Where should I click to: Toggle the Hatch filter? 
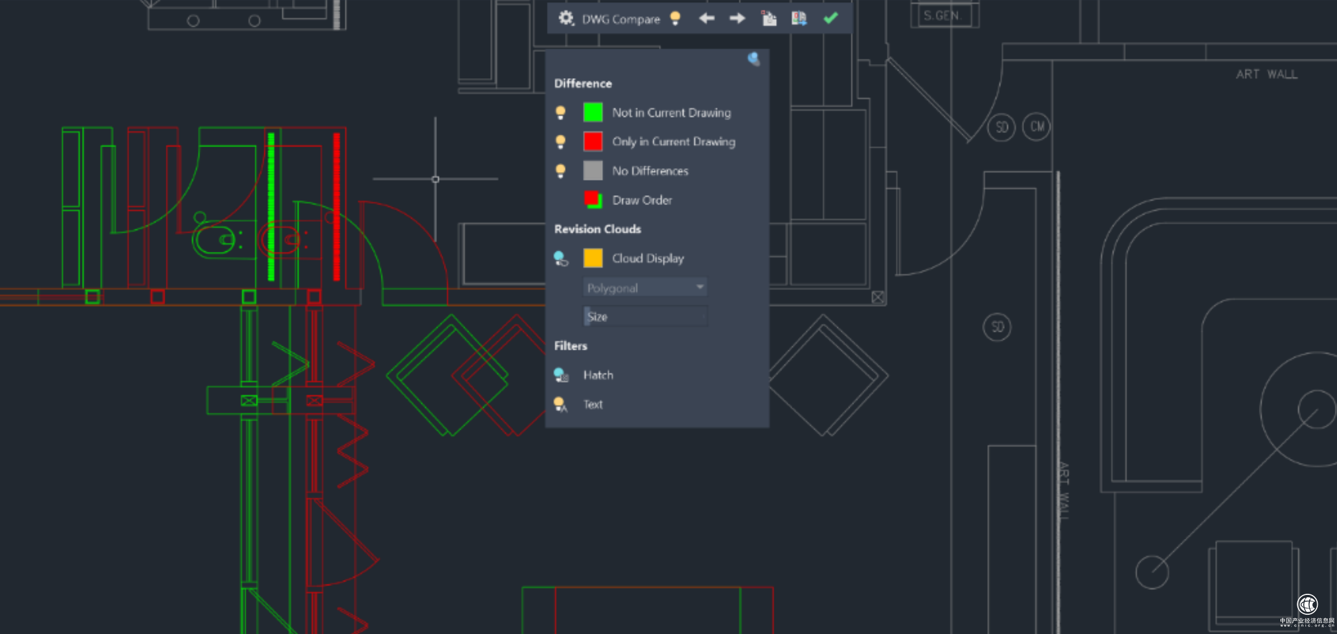click(x=560, y=375)
